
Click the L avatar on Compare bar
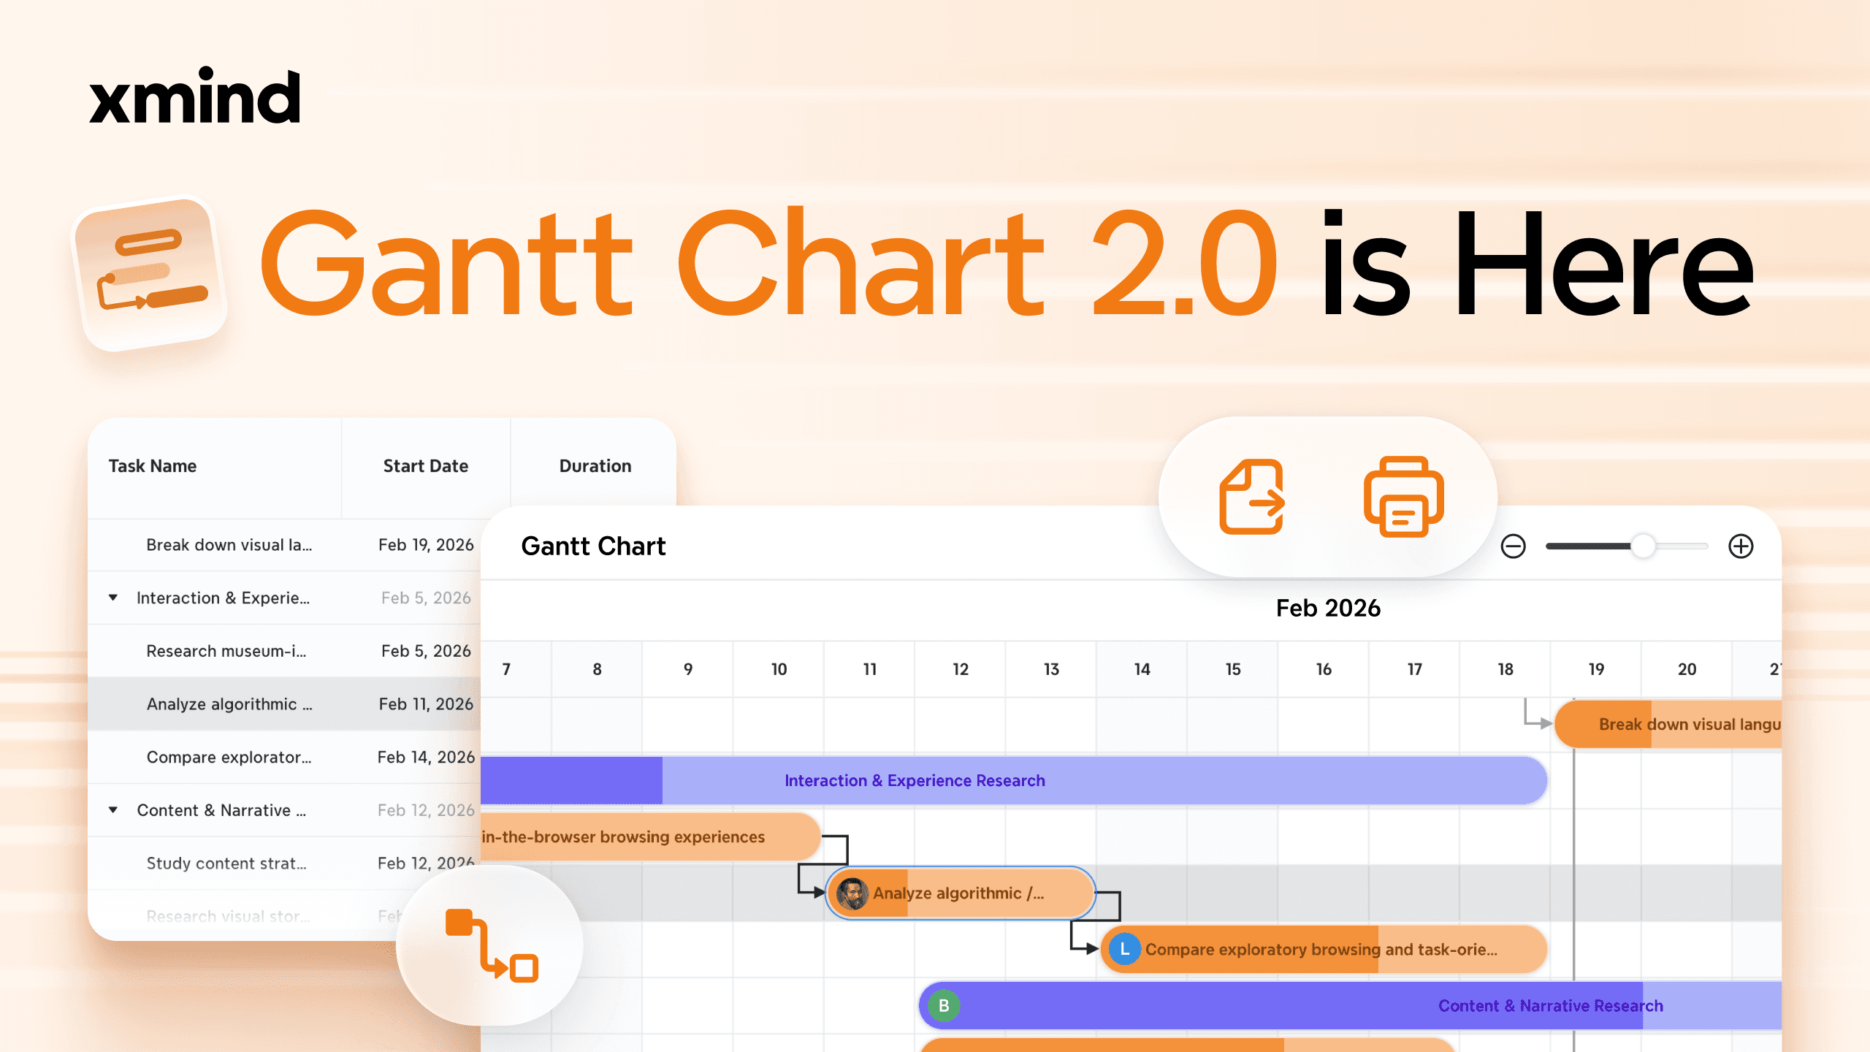tap(1124, 950)
